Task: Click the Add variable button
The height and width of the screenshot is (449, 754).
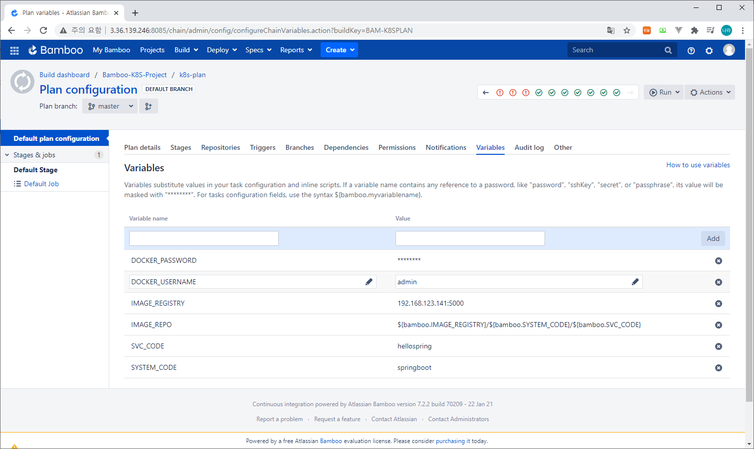Action: [x=713, y=238]
